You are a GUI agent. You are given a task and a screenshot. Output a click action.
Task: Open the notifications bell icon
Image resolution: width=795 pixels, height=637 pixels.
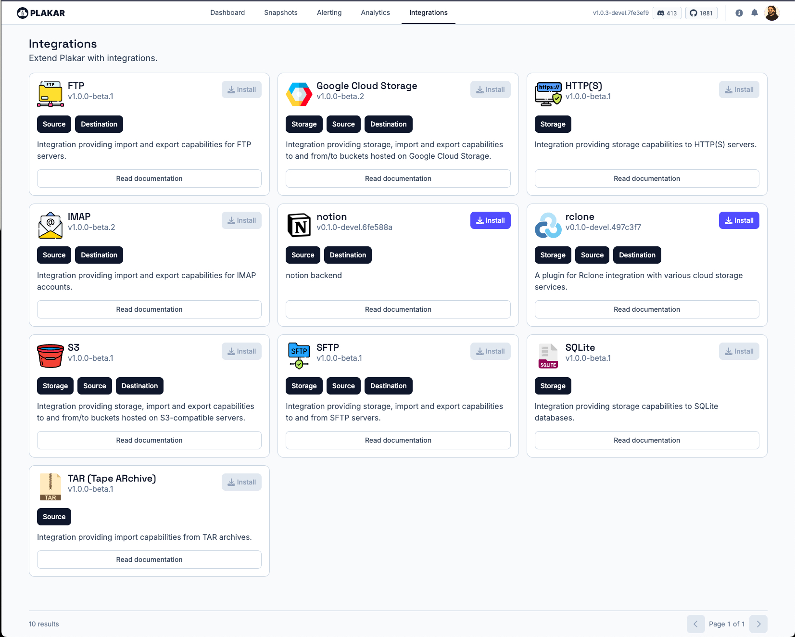pos(755,13)
